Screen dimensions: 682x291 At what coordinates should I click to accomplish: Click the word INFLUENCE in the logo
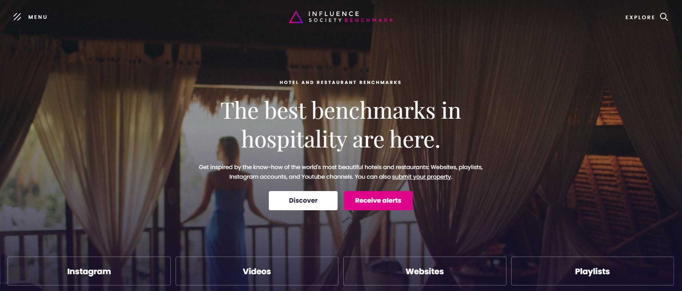pos(334,14)
